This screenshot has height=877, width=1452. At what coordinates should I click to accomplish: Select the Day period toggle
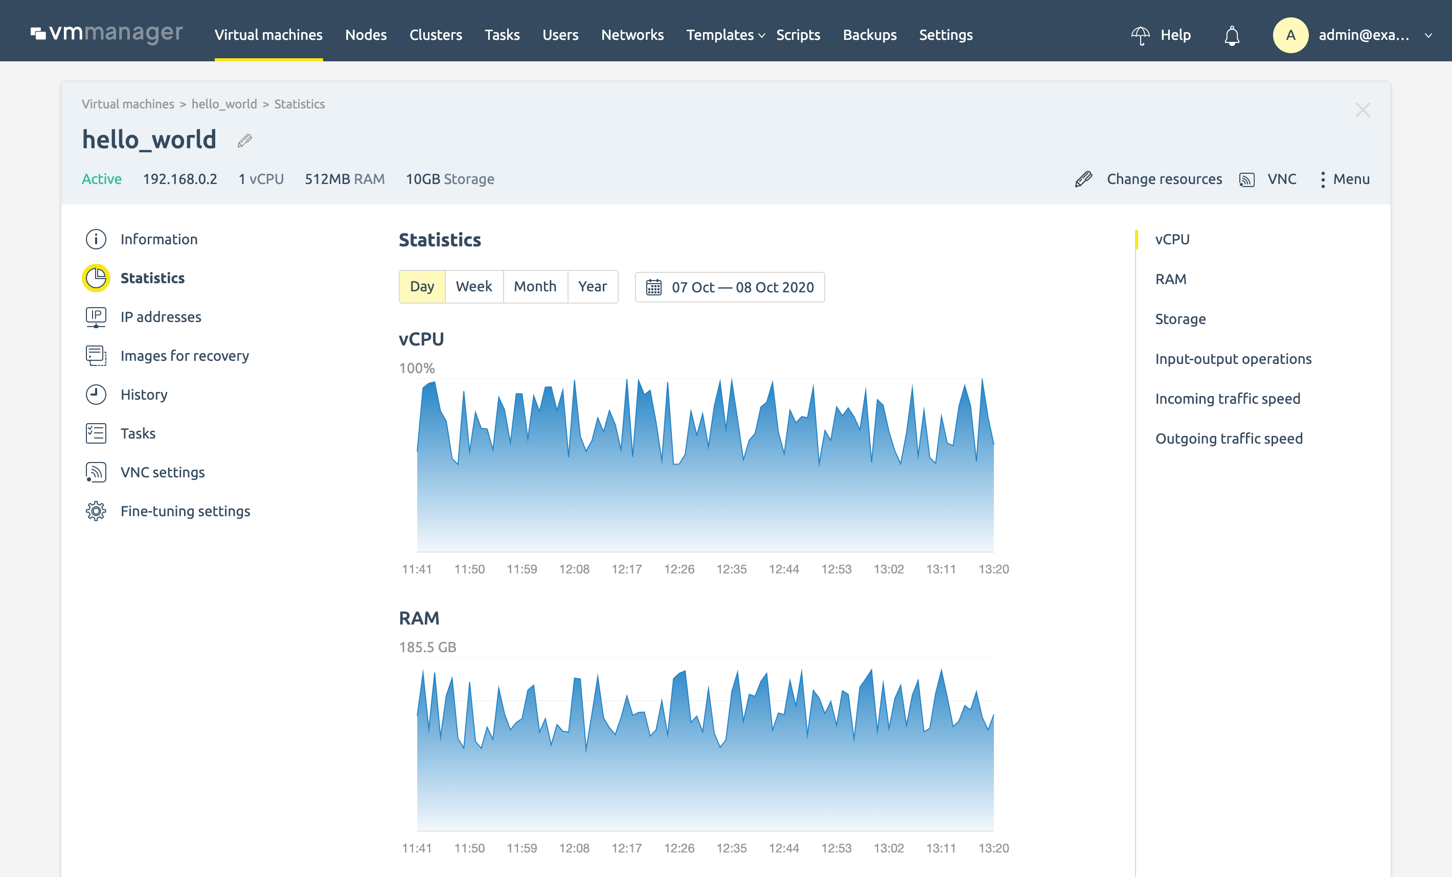tap(422, 287)
